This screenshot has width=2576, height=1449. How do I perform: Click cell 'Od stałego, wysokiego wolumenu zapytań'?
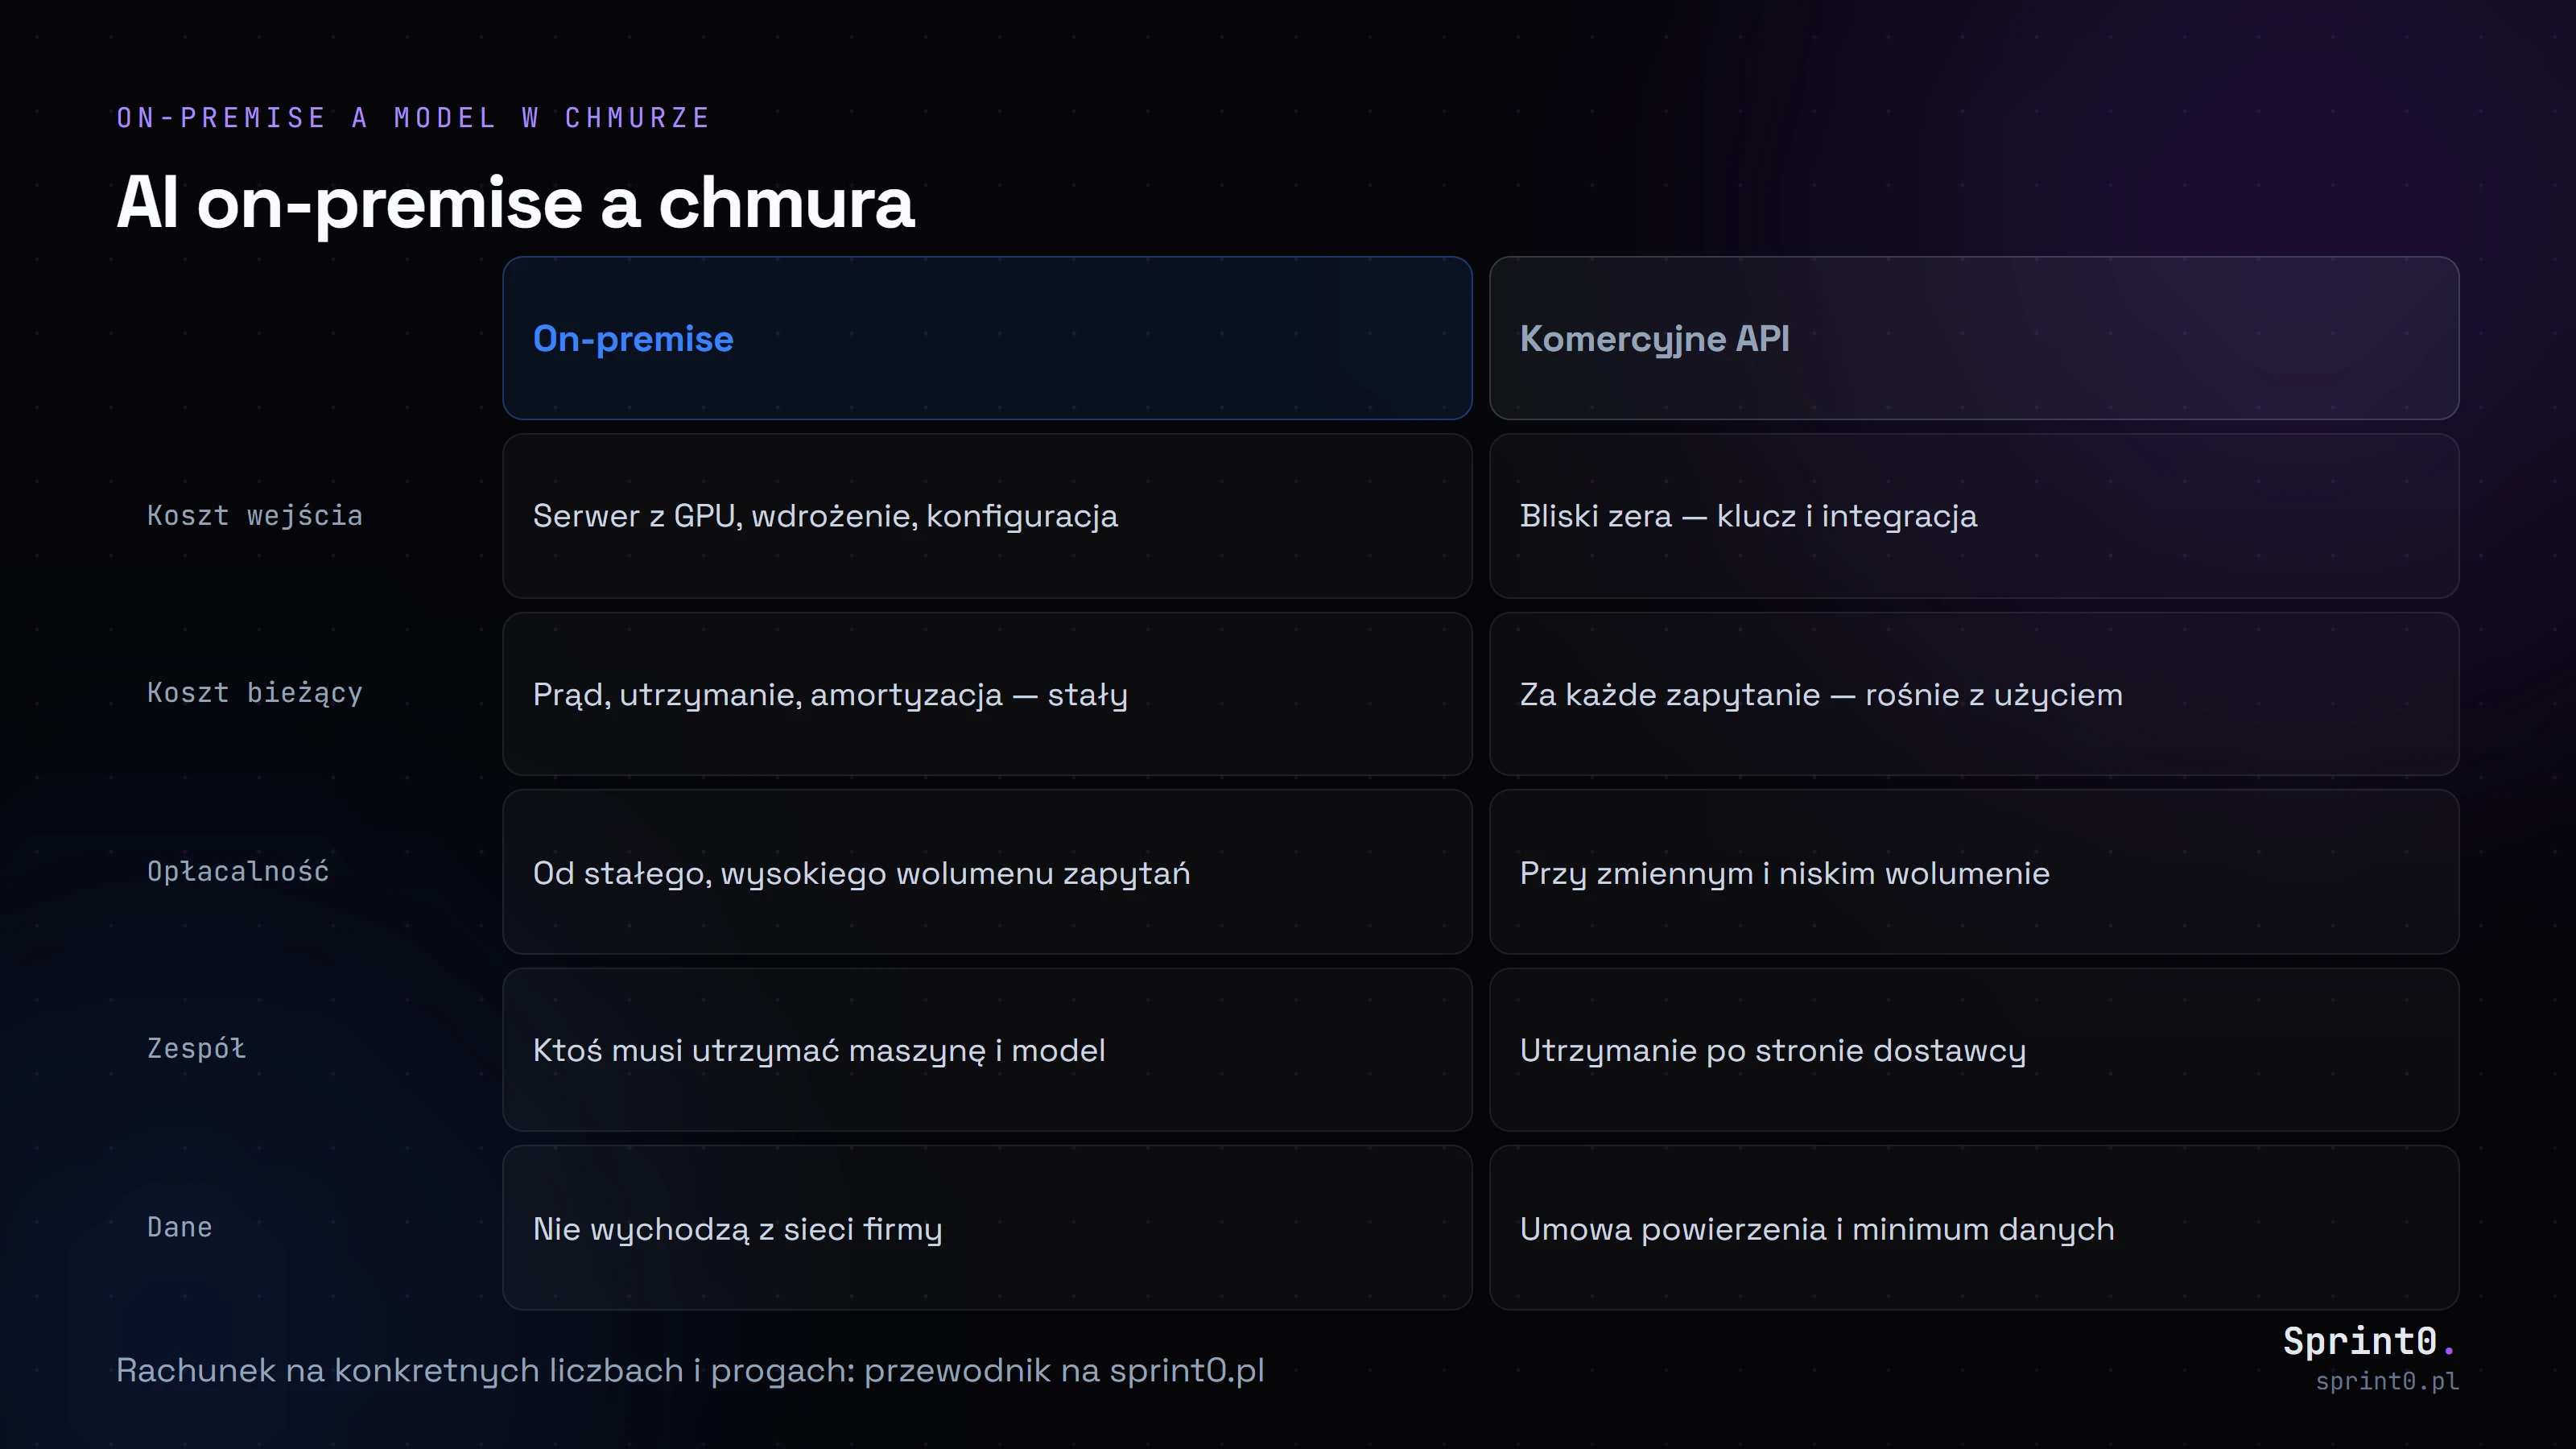(x=987, y=872)
